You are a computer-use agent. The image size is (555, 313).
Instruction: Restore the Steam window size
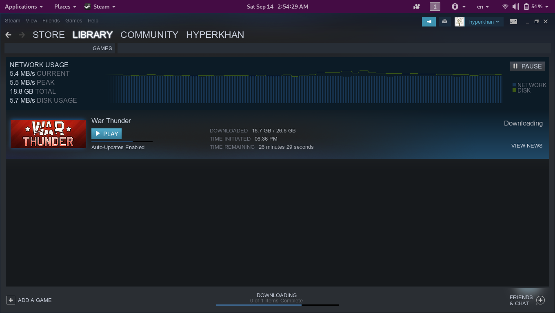click(x=537, y=22)
